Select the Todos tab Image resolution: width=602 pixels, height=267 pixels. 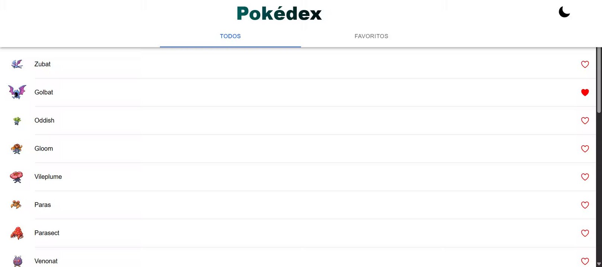point(230,36)
